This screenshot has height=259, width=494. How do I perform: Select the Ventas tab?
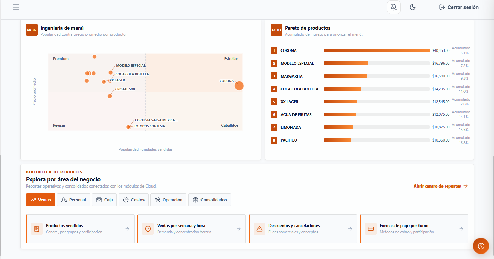coord(41,200)
